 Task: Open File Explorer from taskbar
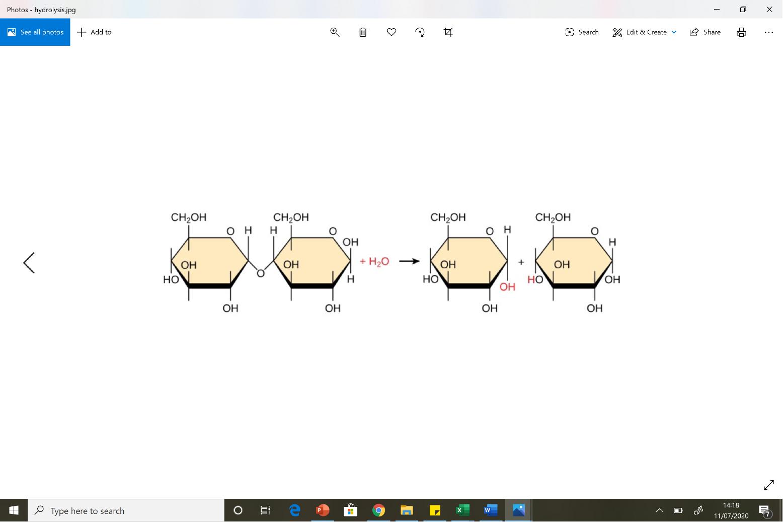pos(407,510)
